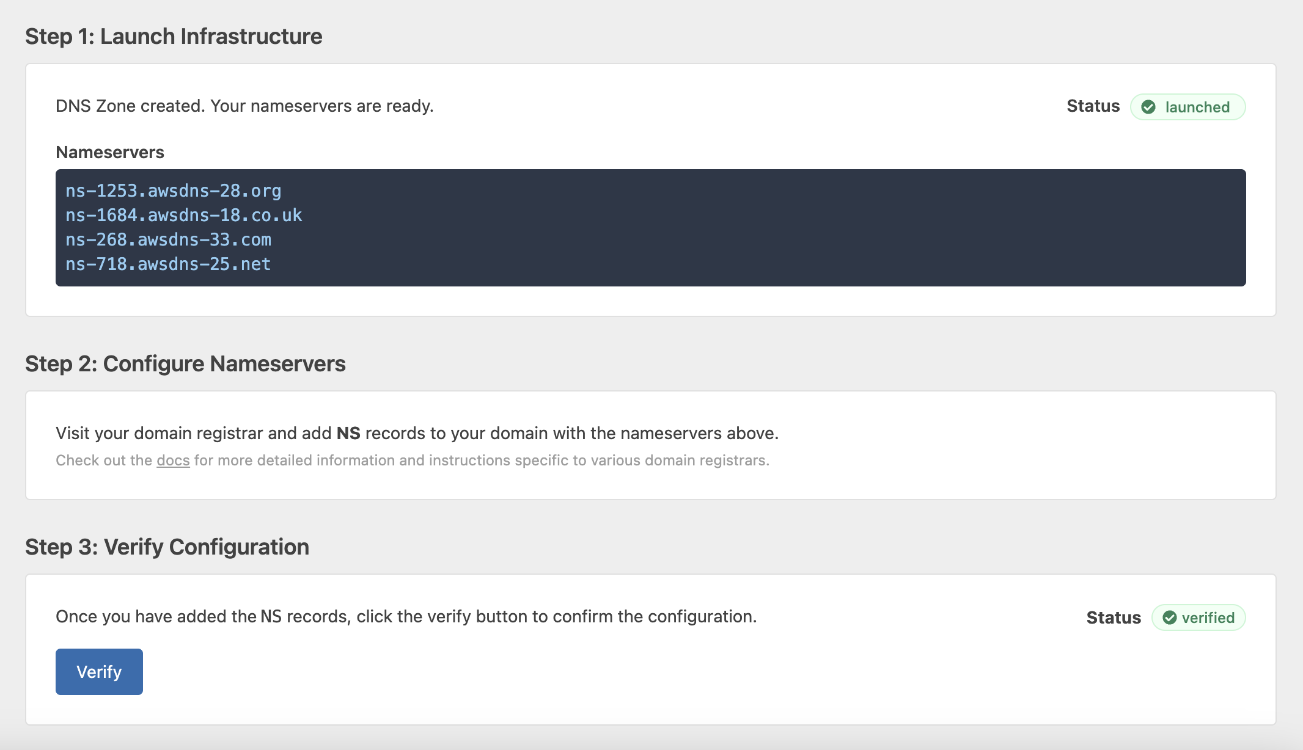1303x750 pixels.
Task: Click the launched status badge
Action: 1188,106
